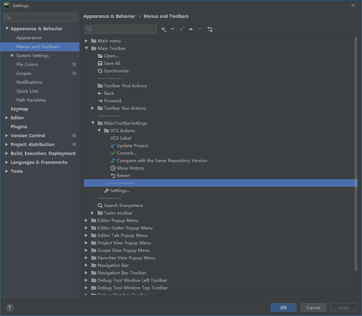Collapse the Main Toolbar tree node

tap(86, 48)
